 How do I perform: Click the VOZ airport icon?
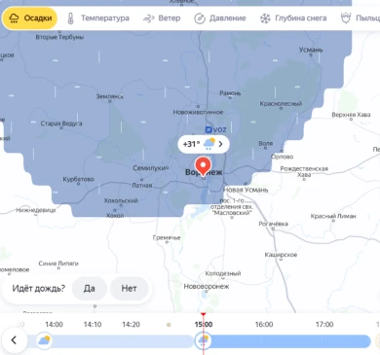coord(209,129)
